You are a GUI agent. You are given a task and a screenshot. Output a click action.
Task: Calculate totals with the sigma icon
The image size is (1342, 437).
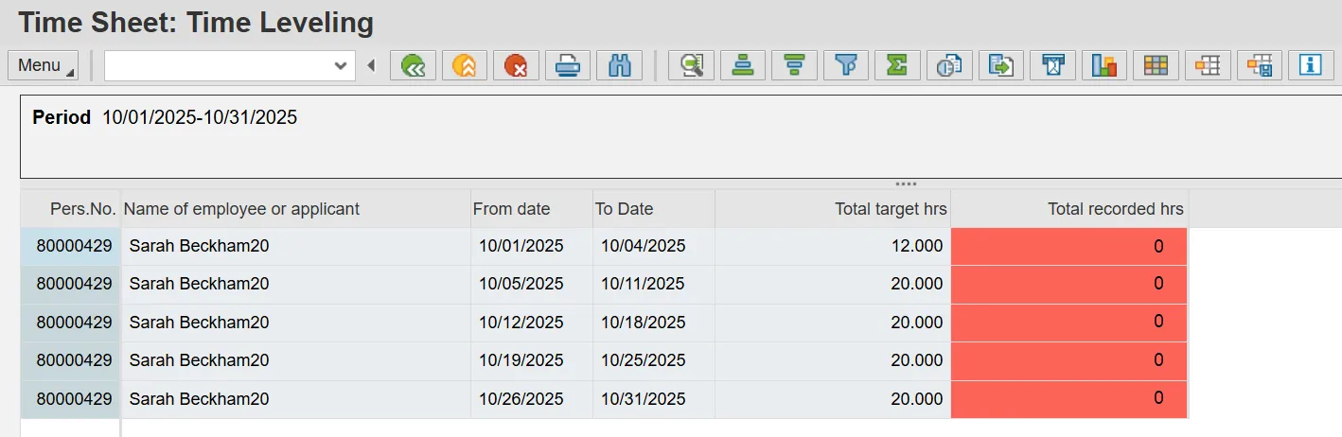pyautogui.click(x=897, y=65)
